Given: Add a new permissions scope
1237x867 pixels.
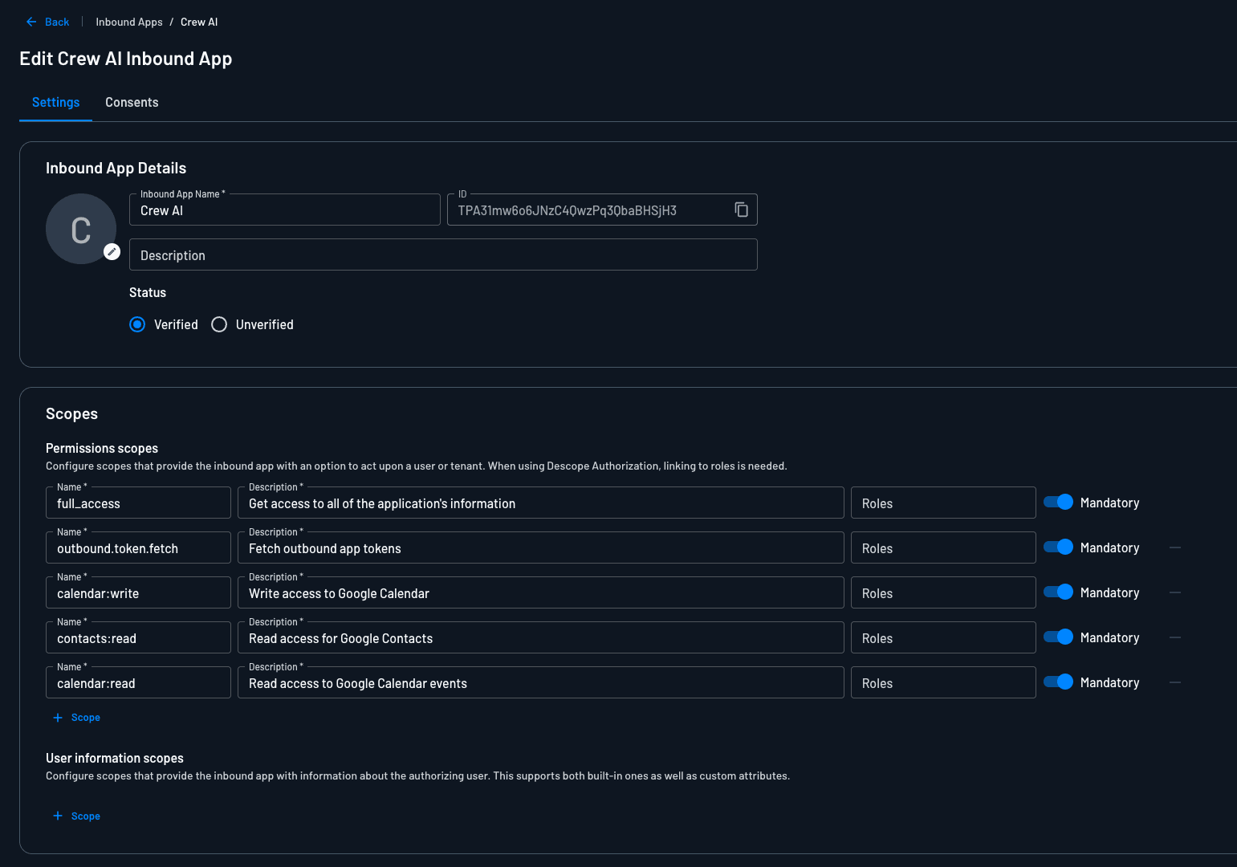Looking at the screenshot, I should pyautogui.click(x=77, y=718).
